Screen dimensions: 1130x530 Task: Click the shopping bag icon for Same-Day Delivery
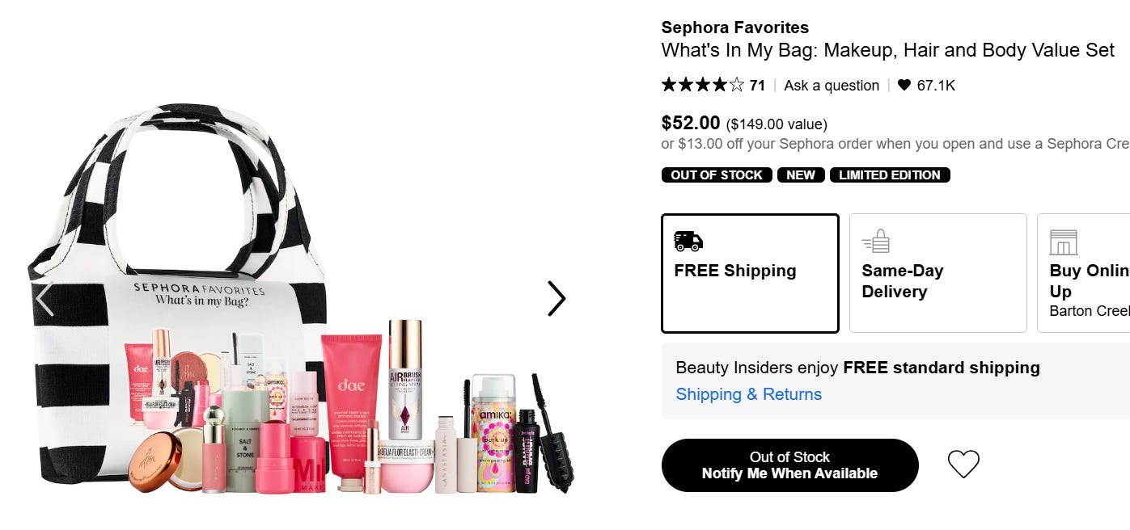click(876, 241)
